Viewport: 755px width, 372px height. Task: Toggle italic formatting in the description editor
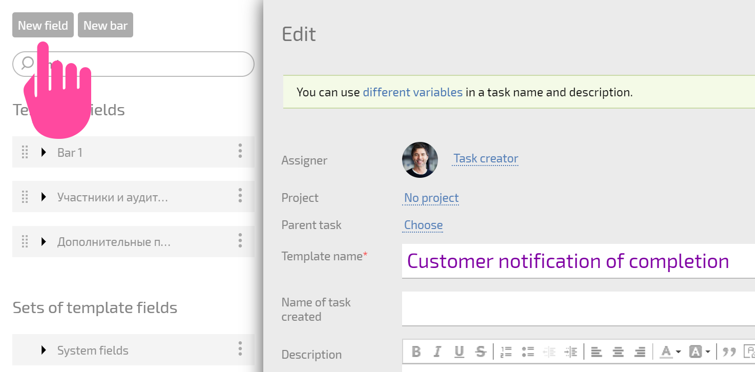click(437, 352)
